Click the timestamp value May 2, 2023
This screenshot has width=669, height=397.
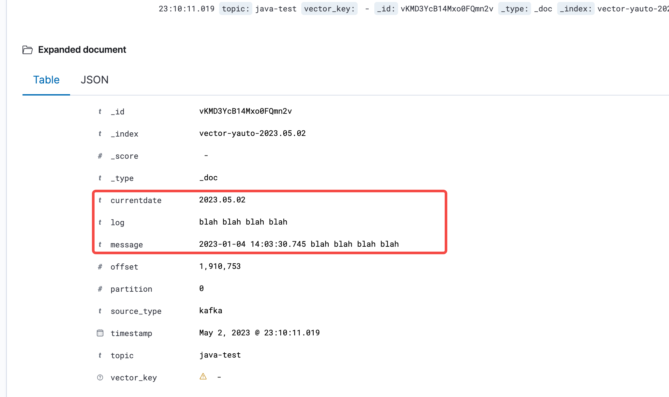click(x=260, y=333)
